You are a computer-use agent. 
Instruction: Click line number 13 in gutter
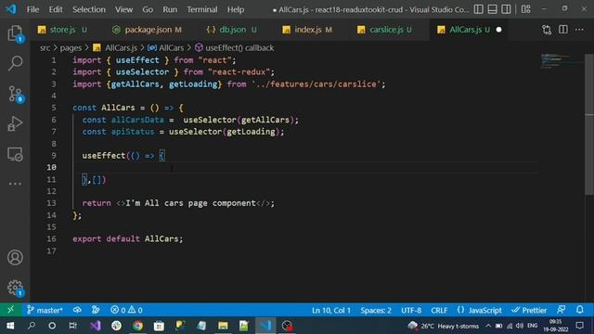(x=52, y=203)
